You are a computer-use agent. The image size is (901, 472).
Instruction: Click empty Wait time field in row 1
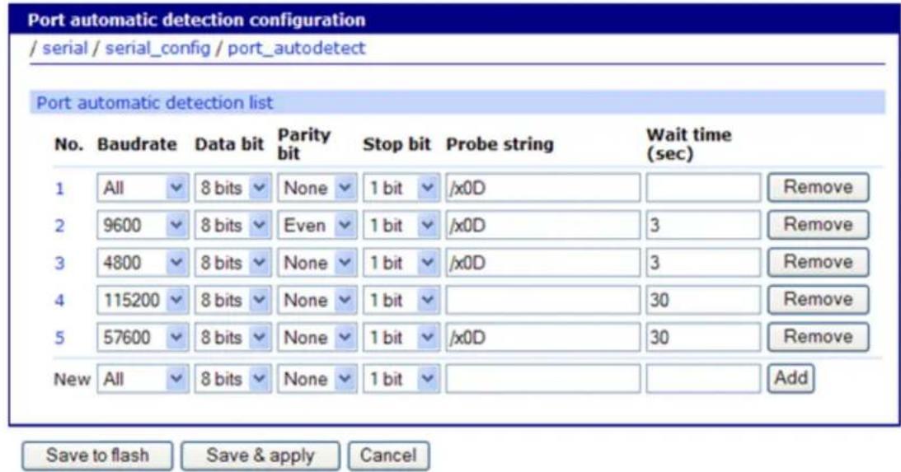[x=703, y=188]
